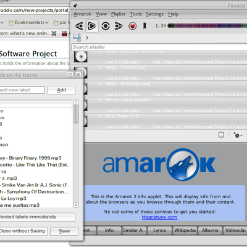Viewport: 247px width, 247px height.
Task: Click the labels list scrollbar thumb
Action: 76,114
